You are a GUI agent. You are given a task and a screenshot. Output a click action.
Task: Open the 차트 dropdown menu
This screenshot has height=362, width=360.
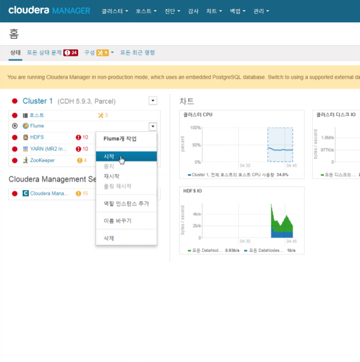tap(214, 11)
